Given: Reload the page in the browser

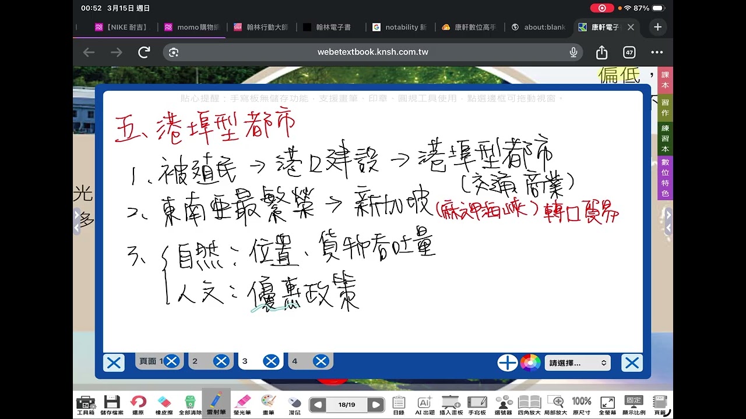Looking at the screenshot, I should pyautogui.click(x=144, y=52).
